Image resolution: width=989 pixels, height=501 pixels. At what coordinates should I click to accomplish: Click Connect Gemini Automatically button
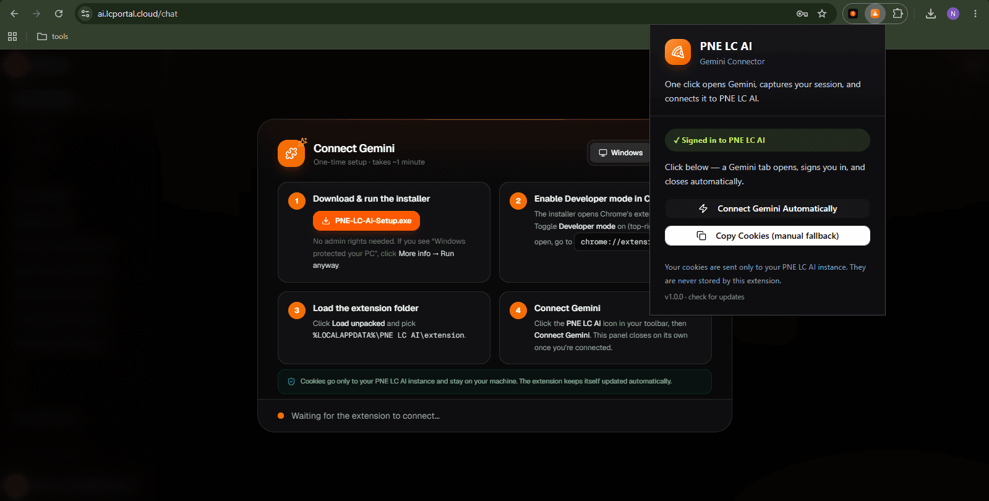(x=768, y=208)
